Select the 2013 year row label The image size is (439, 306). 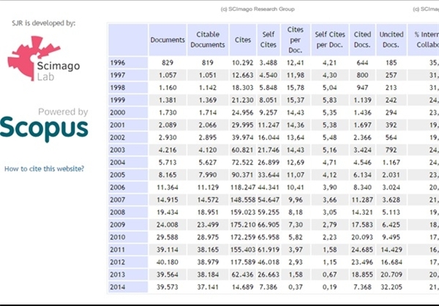pyautogui.click(x=128, y=275)
